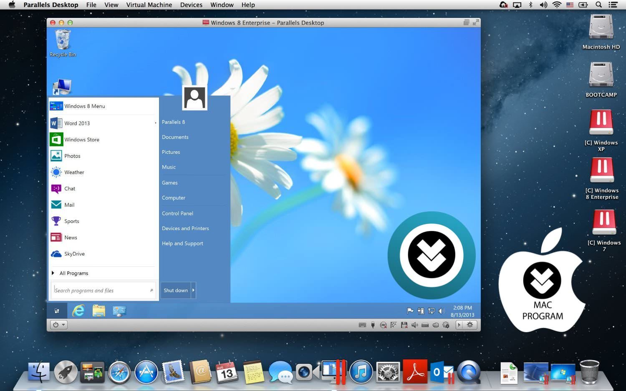Click the power battery tray icon in Windows
This screenshot has width=626, height=391.
click(421, 311)
